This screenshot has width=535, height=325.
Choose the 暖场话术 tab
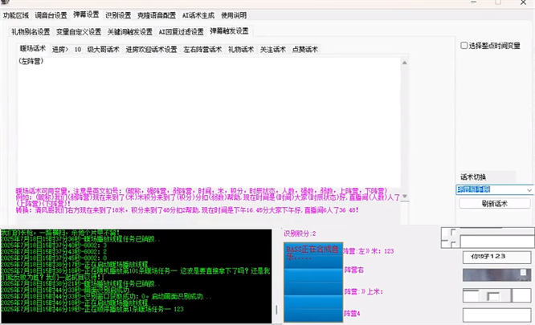(x=32, y=49)
